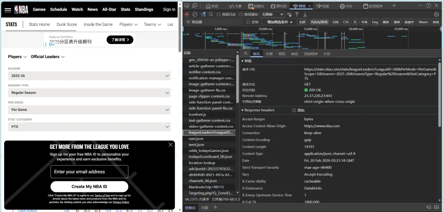
Task: Open the 性能 performance tab
Action: [x=323, y=6]
